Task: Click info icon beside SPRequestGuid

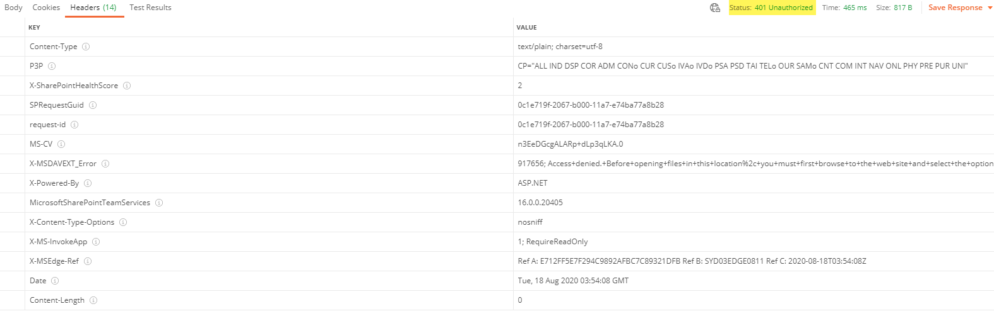Action: [93, 105]
